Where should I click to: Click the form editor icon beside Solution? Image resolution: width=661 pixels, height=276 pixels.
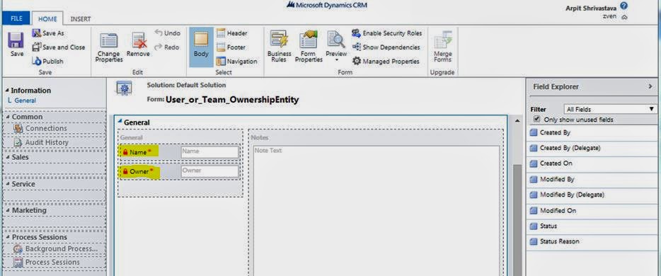124,89
